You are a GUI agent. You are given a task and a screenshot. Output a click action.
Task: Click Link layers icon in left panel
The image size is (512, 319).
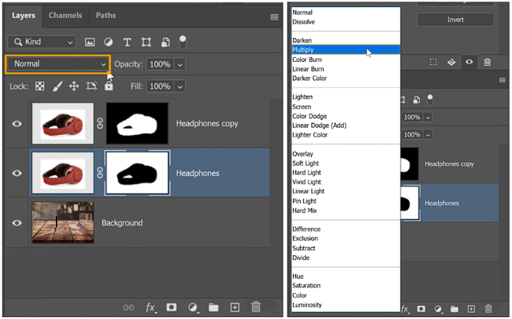(128, 307)
